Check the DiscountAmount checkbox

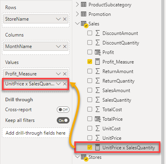tap(90, 33)
